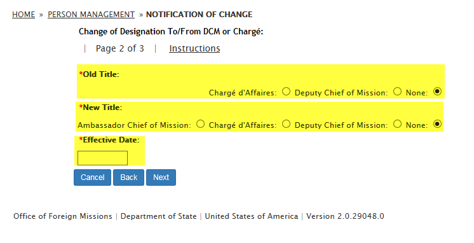Click the Old Title field label
This screenshot has height=243, width=474.
[x=99, y=74]
